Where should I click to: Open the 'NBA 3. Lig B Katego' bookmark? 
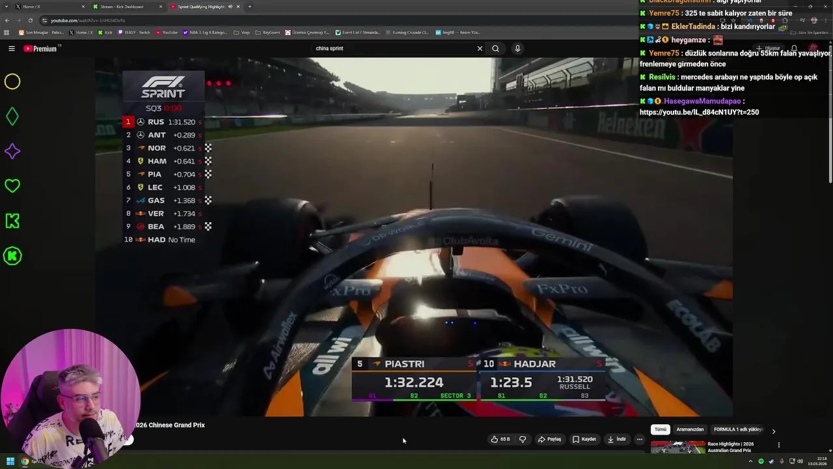click(205, 32)
